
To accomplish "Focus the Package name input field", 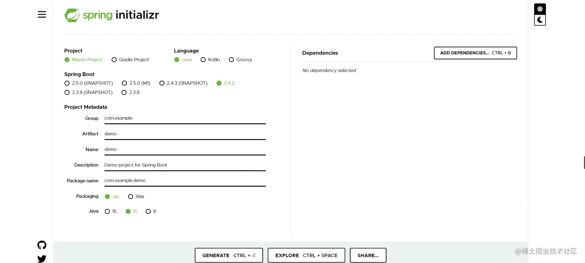I will [185, 181].
